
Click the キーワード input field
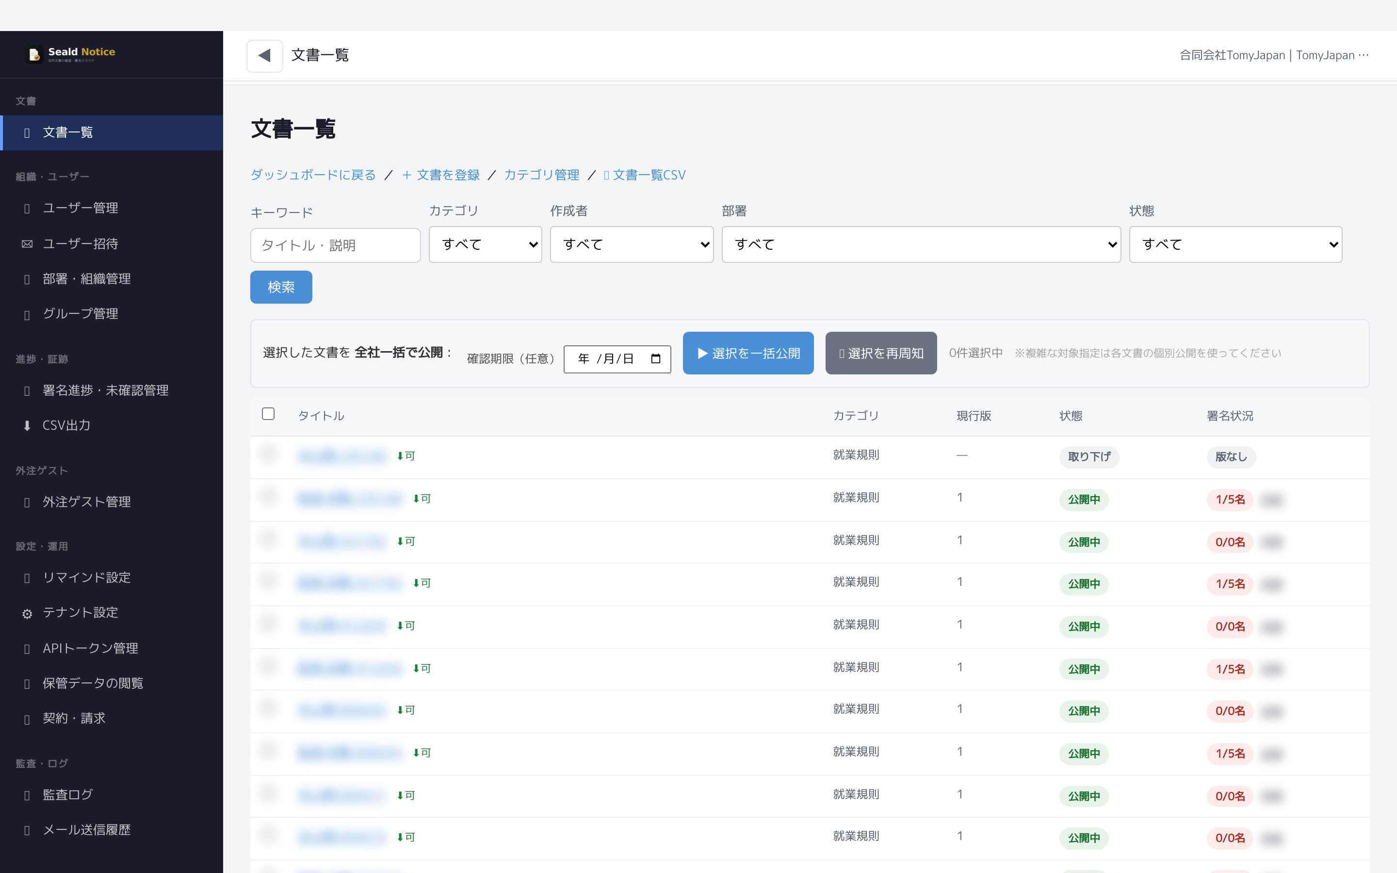pos(335,245)
